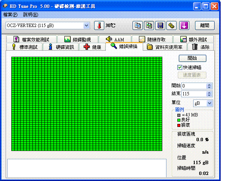The height and width of the screenshot is (181, 241).
Task: Minimize the HD Tune Pro window
Action: coord(197,6)
